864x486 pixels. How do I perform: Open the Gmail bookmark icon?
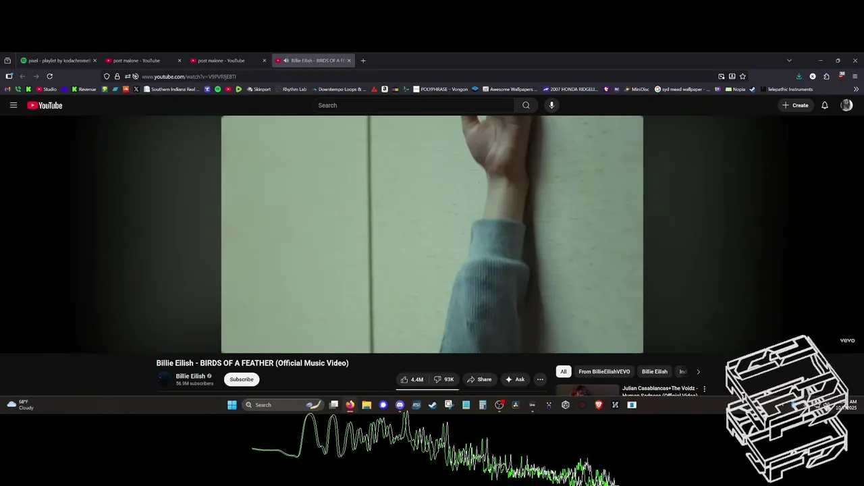(8, 89)
